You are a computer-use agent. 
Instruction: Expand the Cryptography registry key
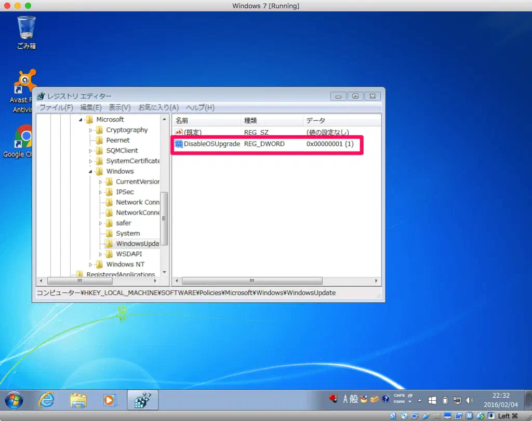(x=91, y=130)
